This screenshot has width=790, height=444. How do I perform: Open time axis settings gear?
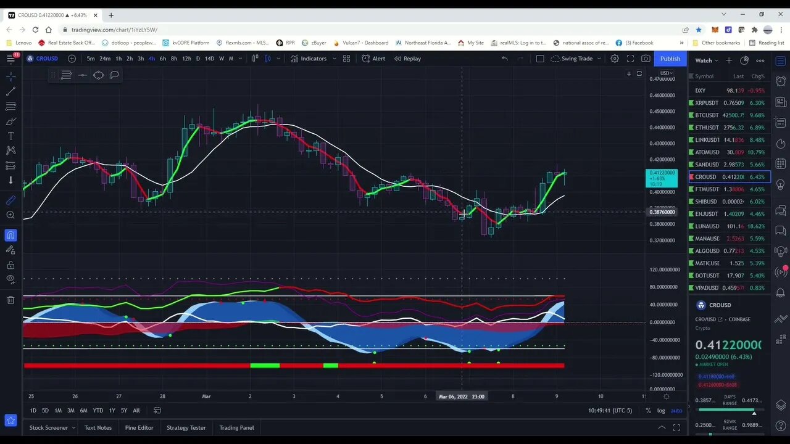(x=666, y=397)
